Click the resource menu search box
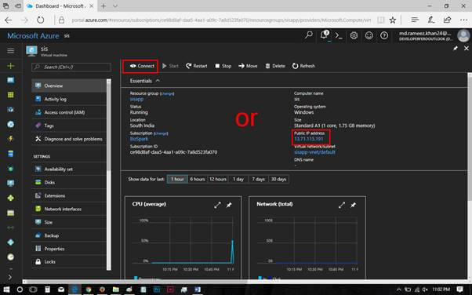The width and height of the screenshot is (472, 295). coord(71,67)
